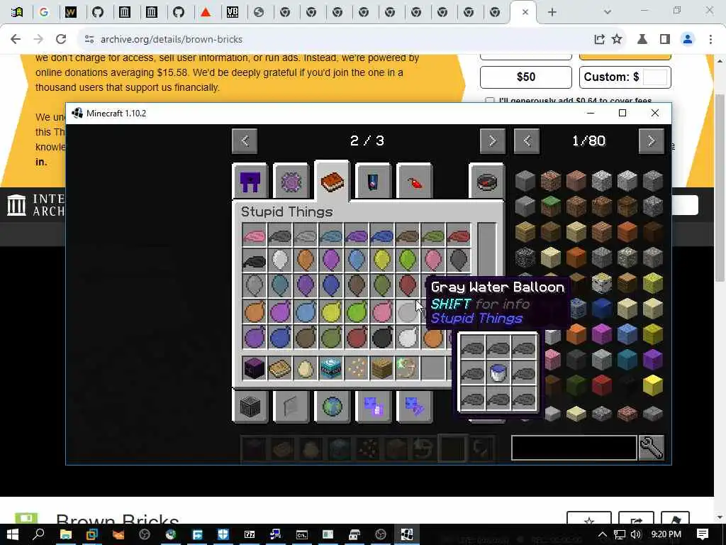Click the red wool block in JEI list
The width and height of the screenshot is (726, 545).
601,385
